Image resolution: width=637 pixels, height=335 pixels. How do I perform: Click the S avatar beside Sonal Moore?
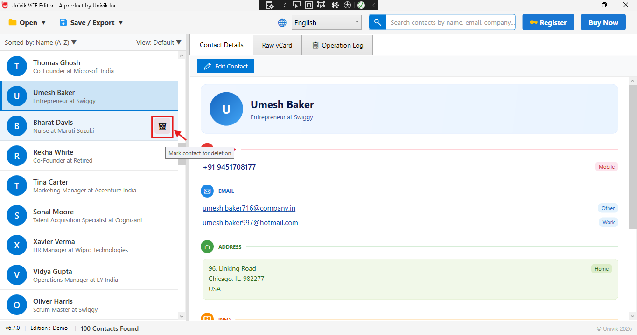17,216
